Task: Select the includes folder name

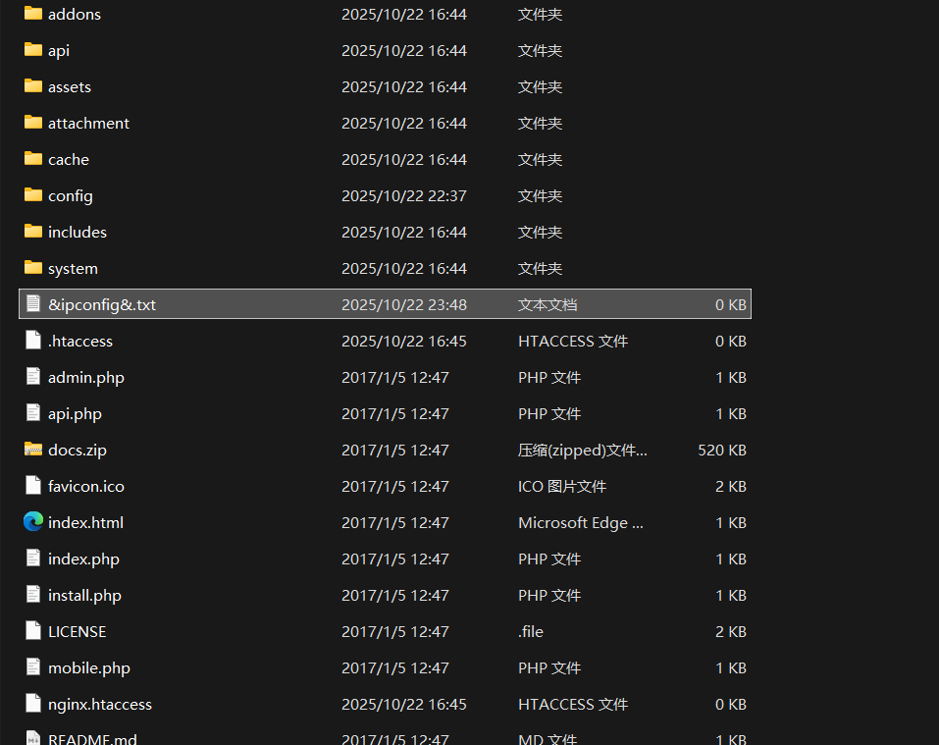Action: tap(78, 233)
